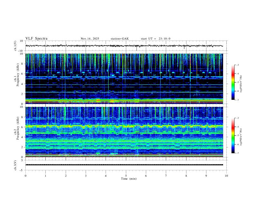255x197 pixels.
Task: Click time axis tick label '0'
Action: [25, 176]
